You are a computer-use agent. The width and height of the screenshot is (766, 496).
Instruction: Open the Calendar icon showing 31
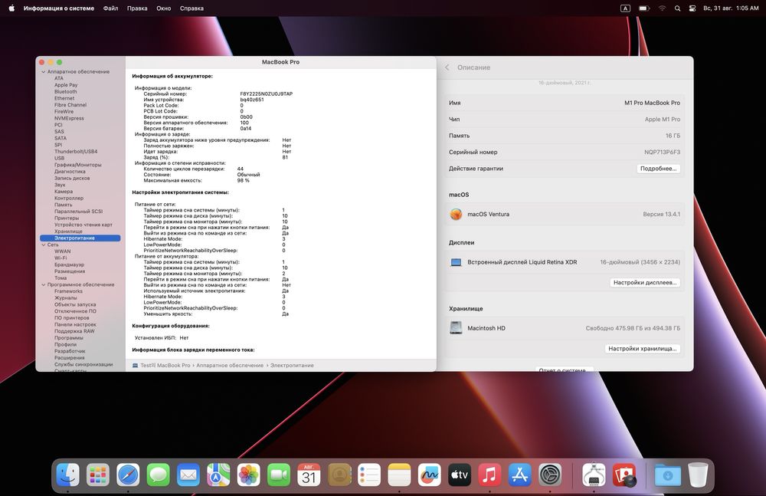[309, 475]
